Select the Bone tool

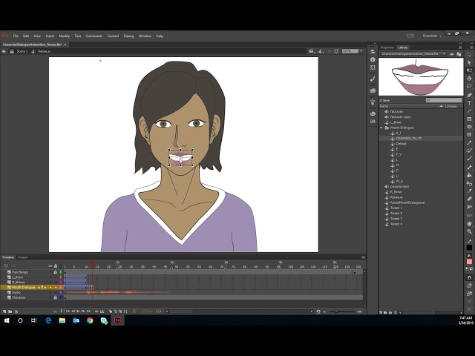click(469, 168)
